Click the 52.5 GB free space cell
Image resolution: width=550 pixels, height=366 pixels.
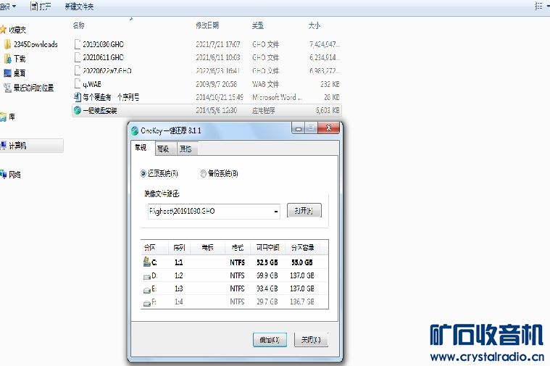coord(267,262)
